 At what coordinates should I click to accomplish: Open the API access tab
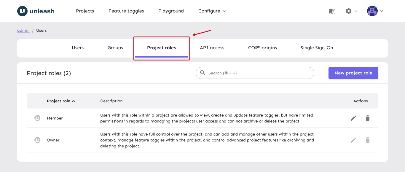pos(212,48)
